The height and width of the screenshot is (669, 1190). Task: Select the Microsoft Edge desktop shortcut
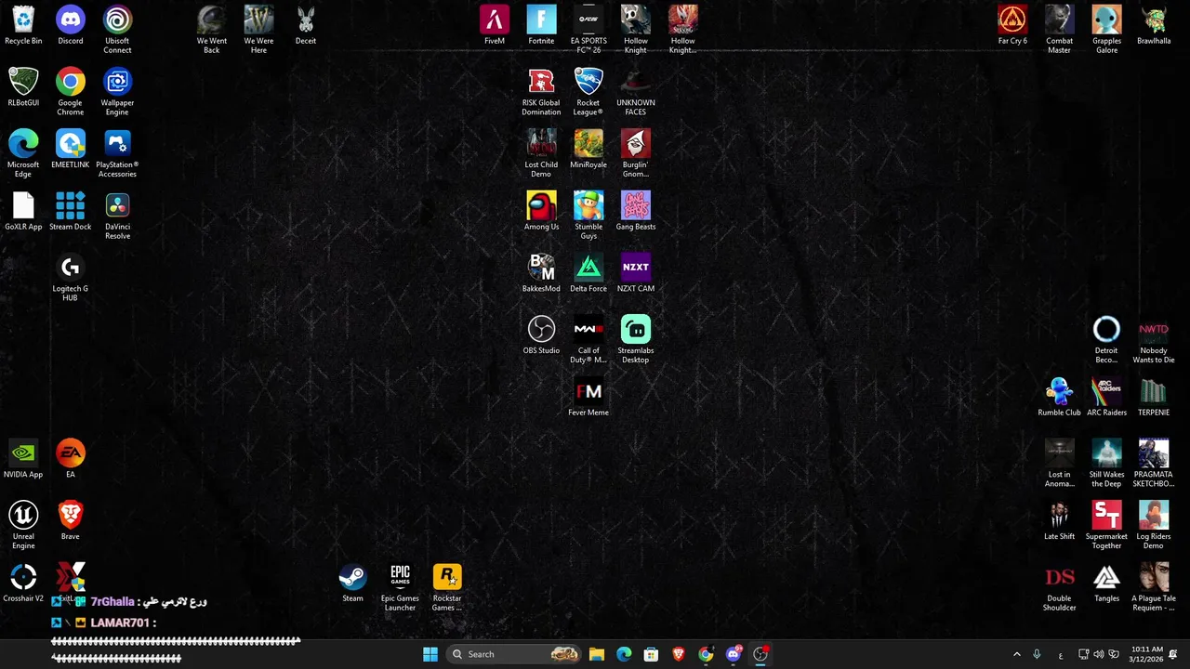point(23,154)
